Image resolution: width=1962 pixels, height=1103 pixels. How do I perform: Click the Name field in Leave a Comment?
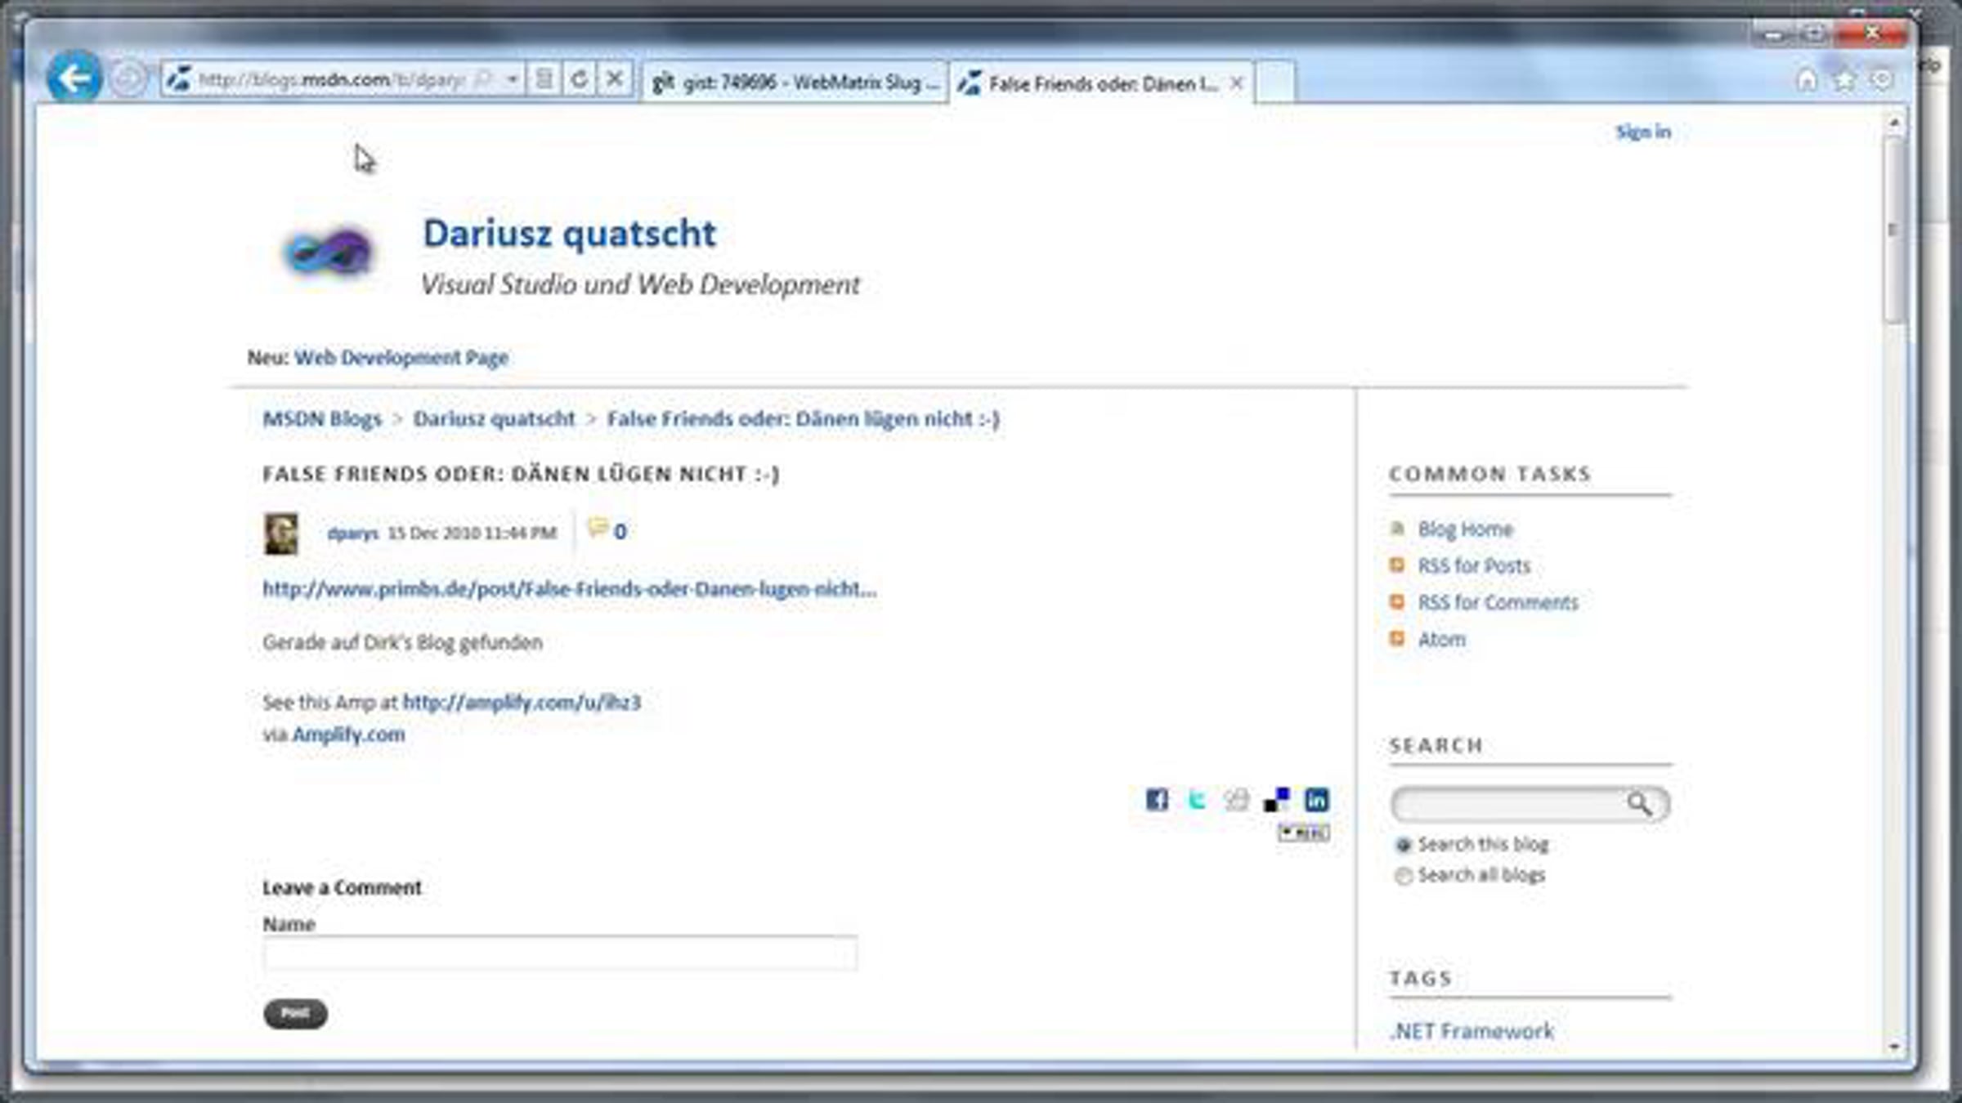(x=560, y=953)
